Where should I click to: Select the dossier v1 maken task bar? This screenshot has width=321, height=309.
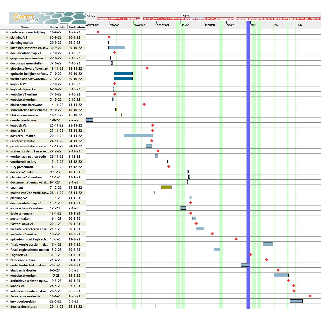pyautogui.click(x=138, y=136)
